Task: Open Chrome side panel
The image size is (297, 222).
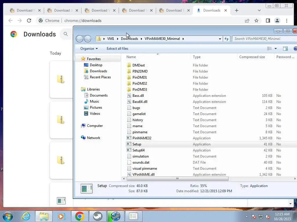Action: click(x=268, y=21)
